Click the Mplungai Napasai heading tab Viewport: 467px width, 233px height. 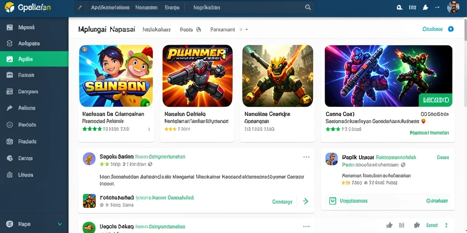[x=107, y=30]
